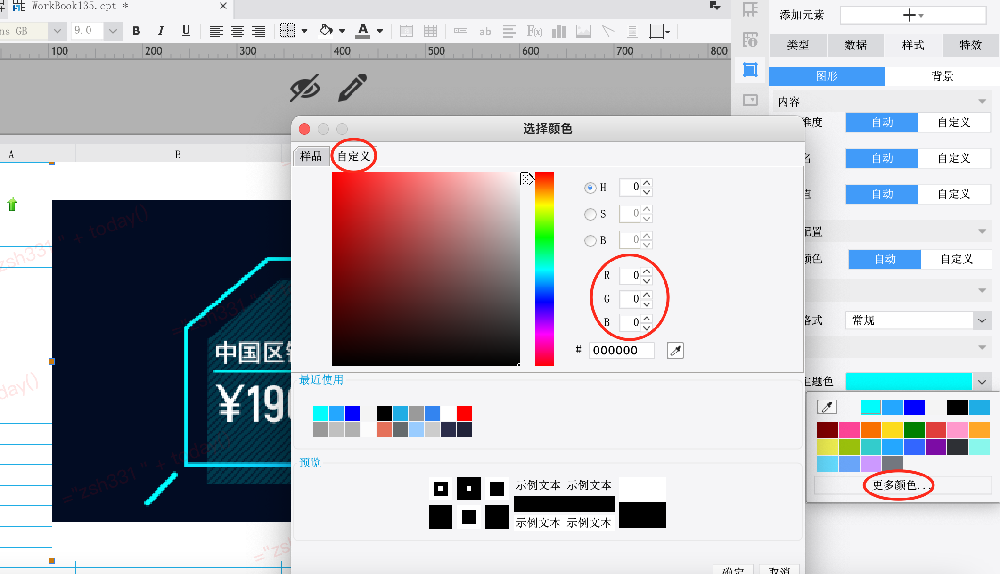Image resolution: width=1000 pixels, height=574 pixels.
Task: Insert formula with Fx icon
Action: (534, 31)
